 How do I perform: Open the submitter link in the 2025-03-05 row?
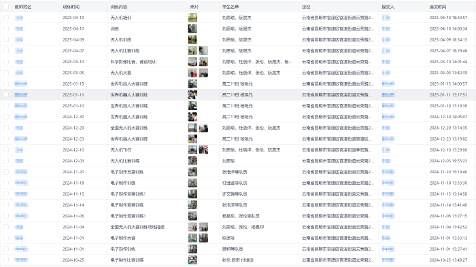(386, 73)
